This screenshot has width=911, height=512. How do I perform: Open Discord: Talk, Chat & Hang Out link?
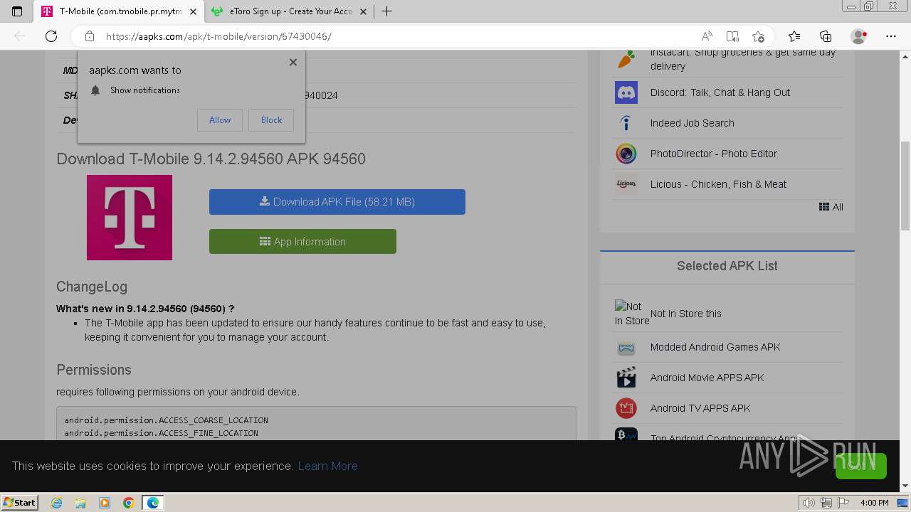pos(720,92)
